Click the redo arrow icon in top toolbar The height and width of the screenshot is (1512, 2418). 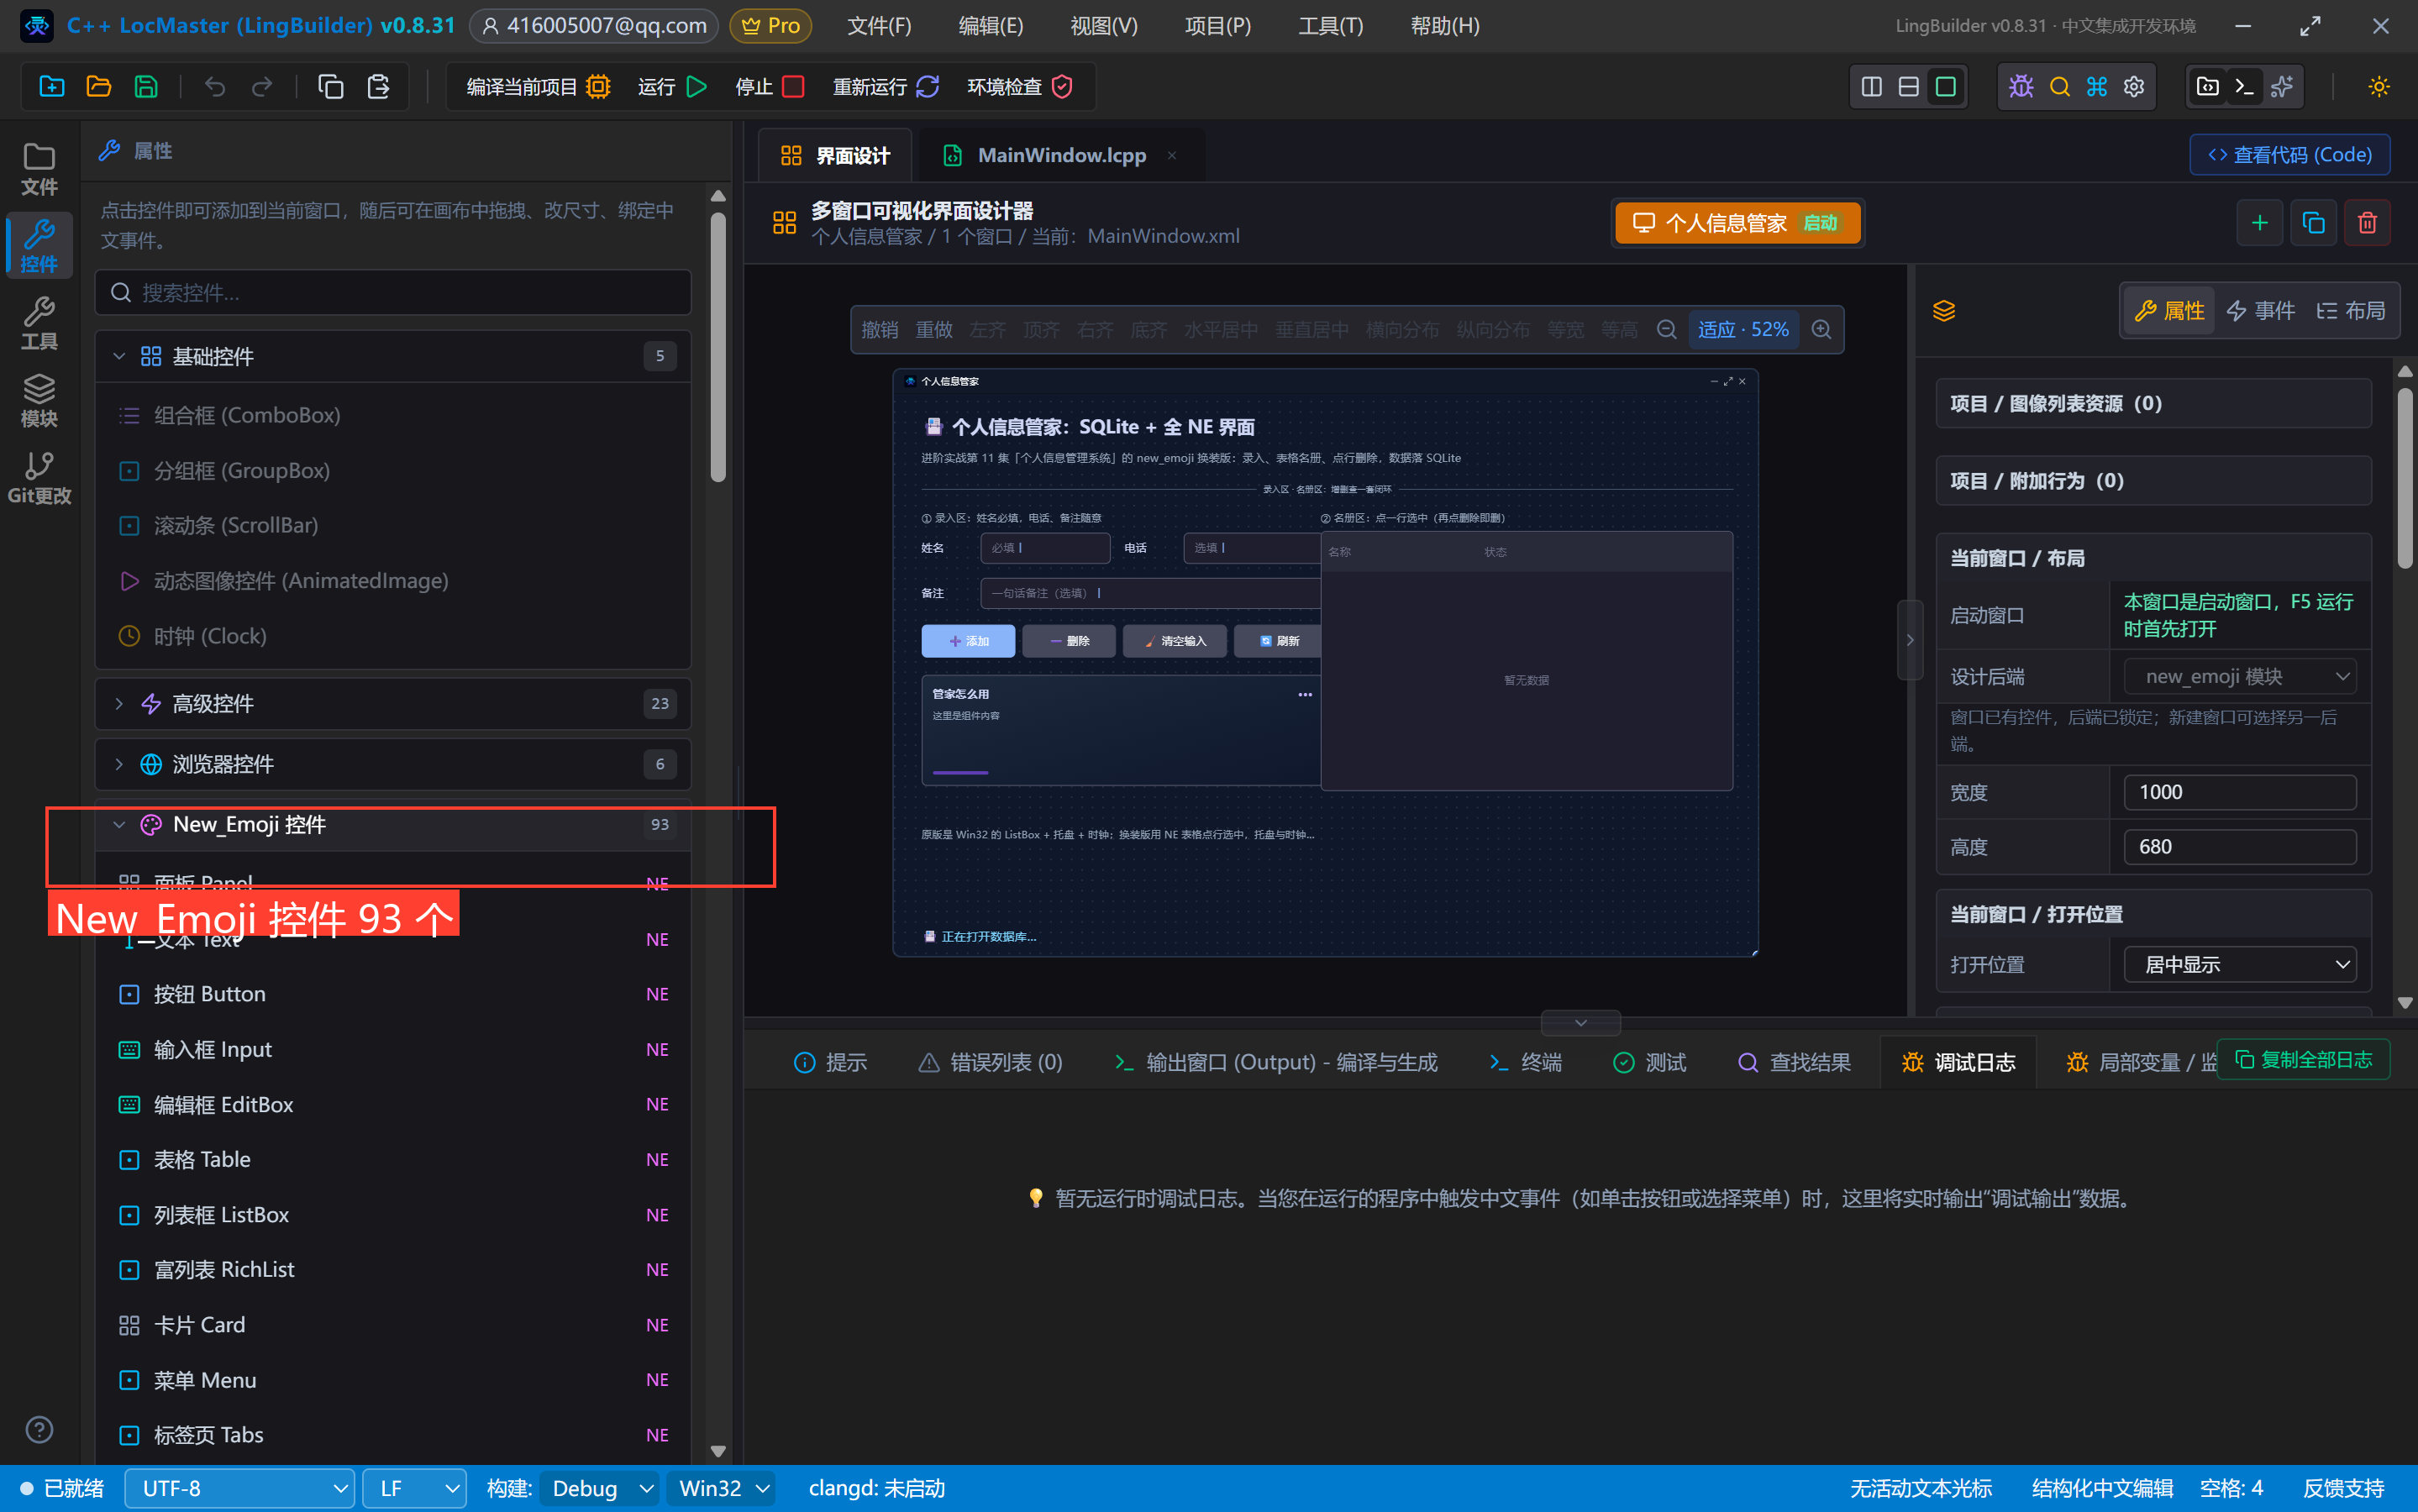[x=262, y=87]
